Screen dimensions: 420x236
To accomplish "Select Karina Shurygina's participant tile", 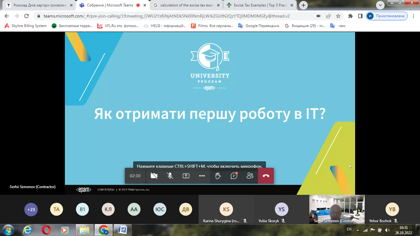I will (x=226, y=210).
